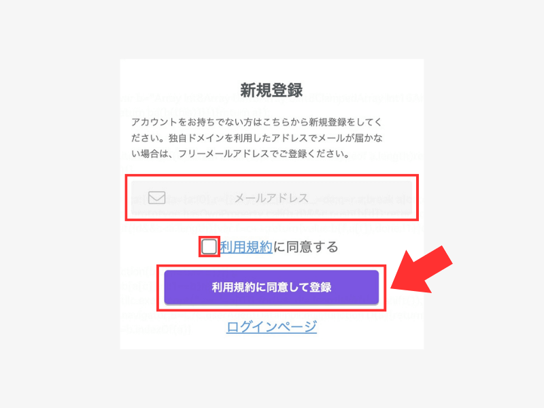Click the メールアドレス placeholder text
This screenshot has width=544, height=408.
click(271, 198)
